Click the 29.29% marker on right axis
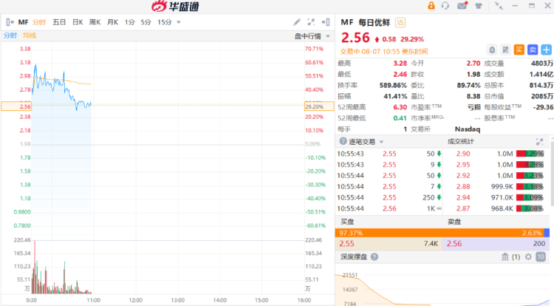Image resolution: width=554 pixels, height=306 pixels. click(319, 106)
